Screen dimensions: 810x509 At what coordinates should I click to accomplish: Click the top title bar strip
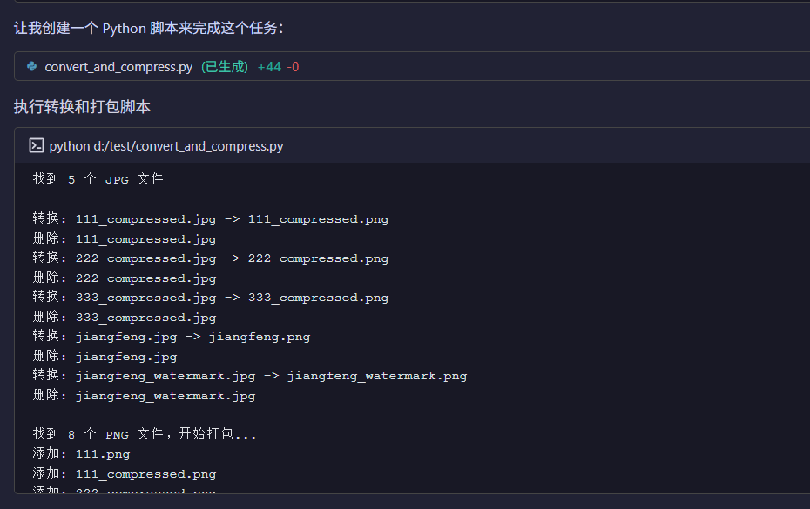click(405, 3)
